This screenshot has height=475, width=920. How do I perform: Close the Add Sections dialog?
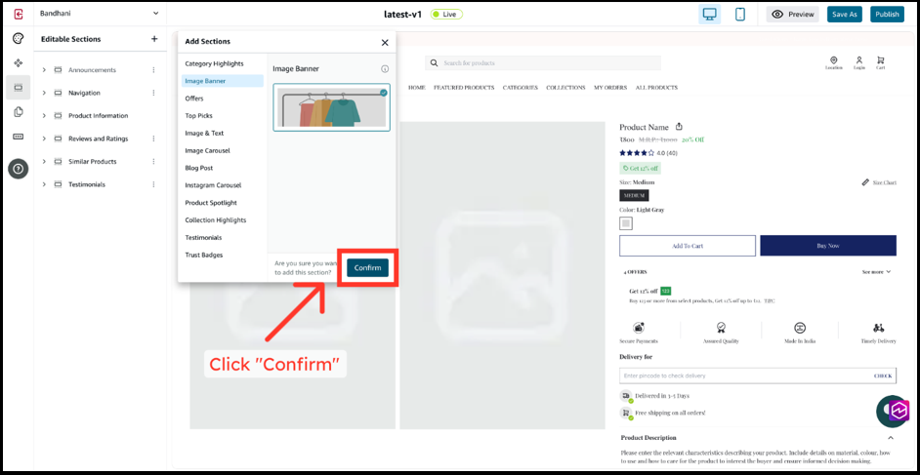385,42
